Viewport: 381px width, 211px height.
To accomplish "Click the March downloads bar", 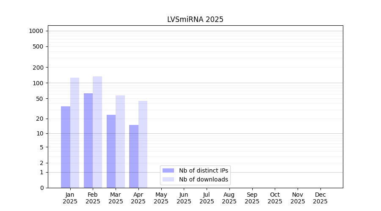I will pos(120,141).
